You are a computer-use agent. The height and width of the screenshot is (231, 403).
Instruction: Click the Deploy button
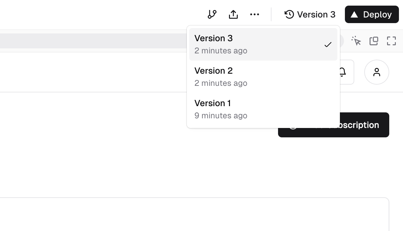(x=372, y=14)
